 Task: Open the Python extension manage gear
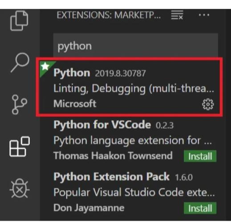tap(208, 104)
